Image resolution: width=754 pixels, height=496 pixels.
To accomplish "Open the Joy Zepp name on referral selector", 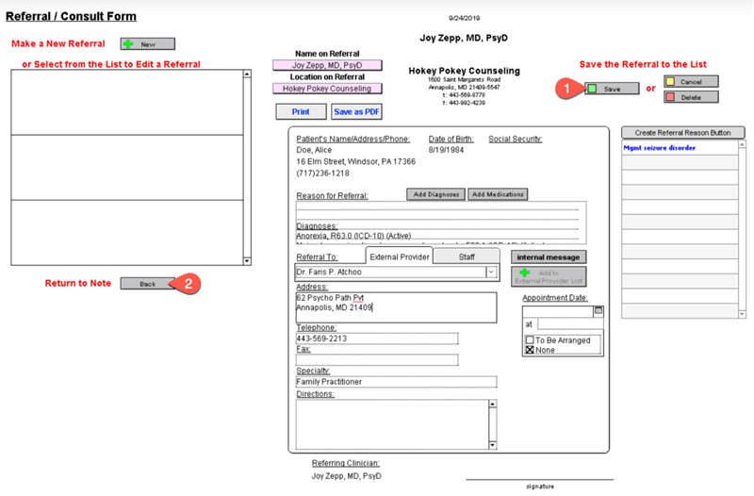I will click(x=327, y=66).
